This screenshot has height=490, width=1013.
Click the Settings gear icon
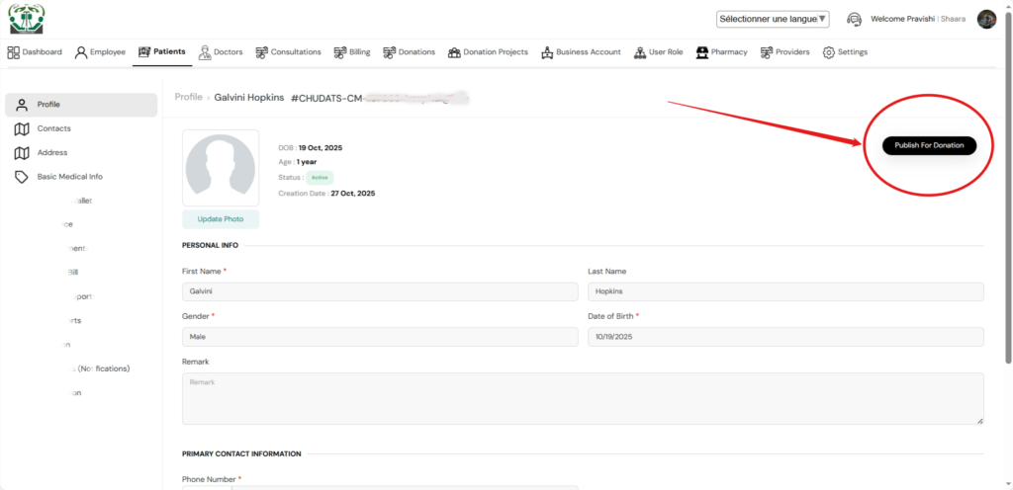[829, 52]
